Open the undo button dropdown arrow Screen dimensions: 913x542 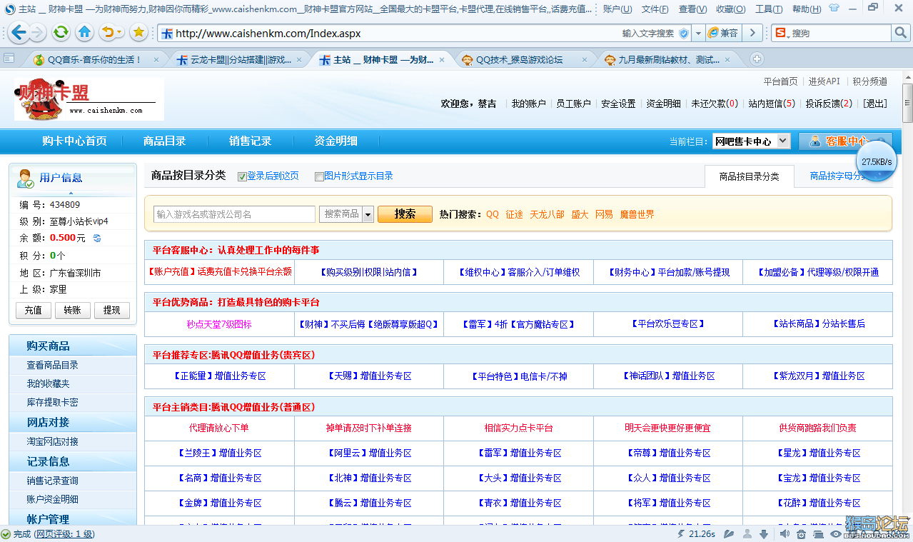[x=120, y=33]
